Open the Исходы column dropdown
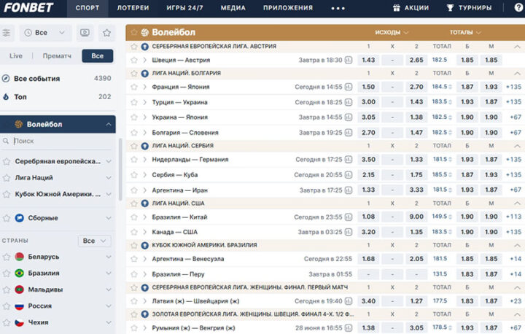Image resolution: width=525 pixels, height=334 pixels. pyautogui.click(x=392, y=33)
